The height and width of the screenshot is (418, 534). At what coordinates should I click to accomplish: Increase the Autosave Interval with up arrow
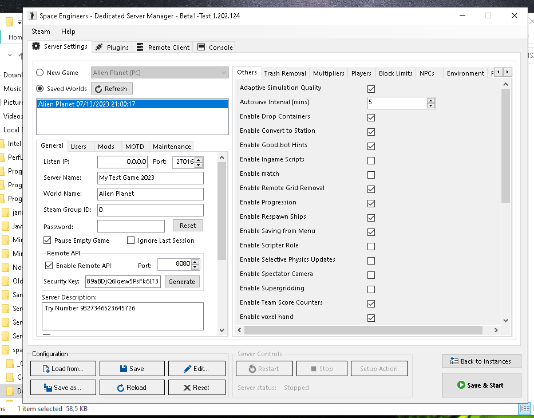(x=431, y=100)
